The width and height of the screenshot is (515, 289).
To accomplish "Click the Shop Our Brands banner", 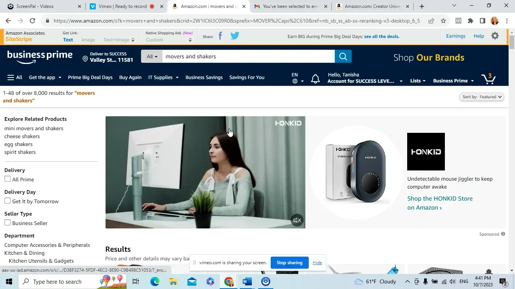I will coord(429,58).
